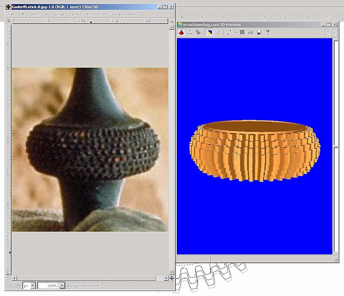344x296 pixels.
Task: Click the rotate arrows icon in 3D Preview
Action: pyautogui.click(x=229, y=32)
